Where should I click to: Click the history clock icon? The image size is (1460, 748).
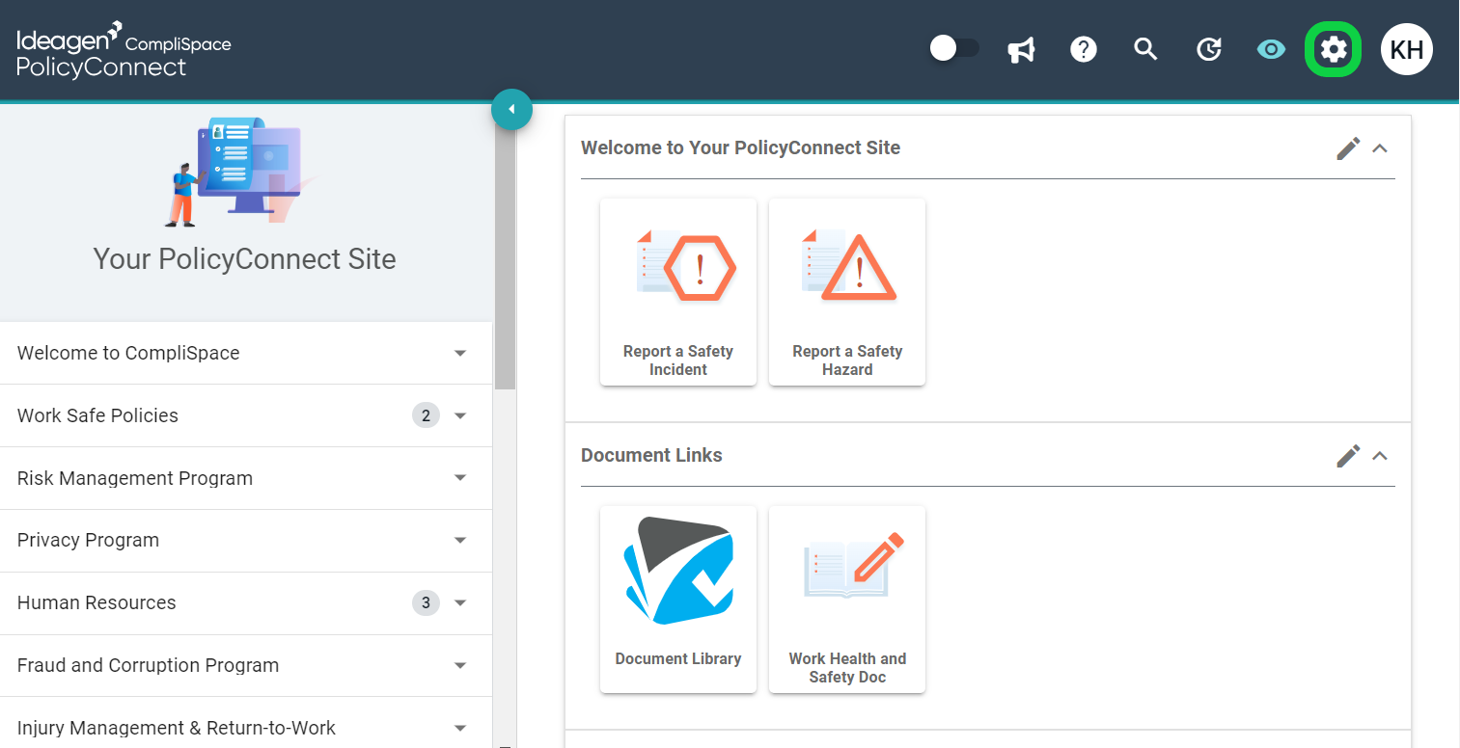tap(1208, 49)
